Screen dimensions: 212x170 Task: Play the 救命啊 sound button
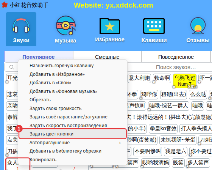tap(162, 78)
